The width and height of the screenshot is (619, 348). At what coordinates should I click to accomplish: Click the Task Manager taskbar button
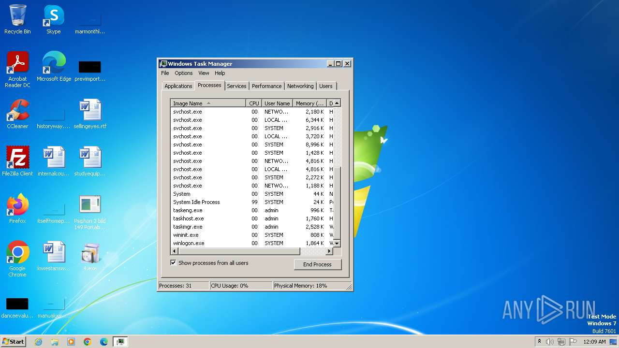point(120,342)
